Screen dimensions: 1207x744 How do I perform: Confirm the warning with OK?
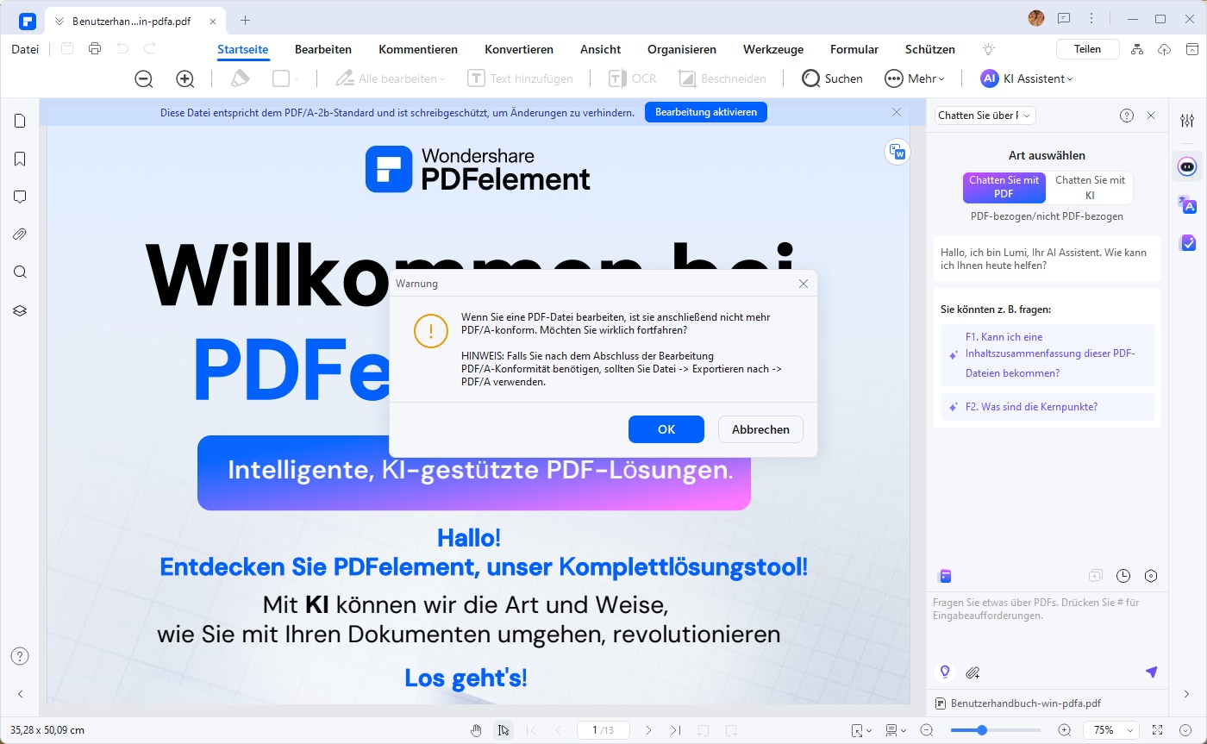[666, 429]
